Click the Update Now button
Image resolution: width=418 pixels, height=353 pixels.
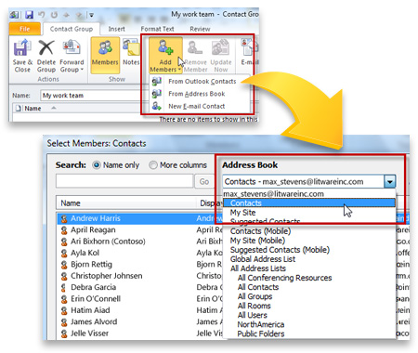point(221,57)
